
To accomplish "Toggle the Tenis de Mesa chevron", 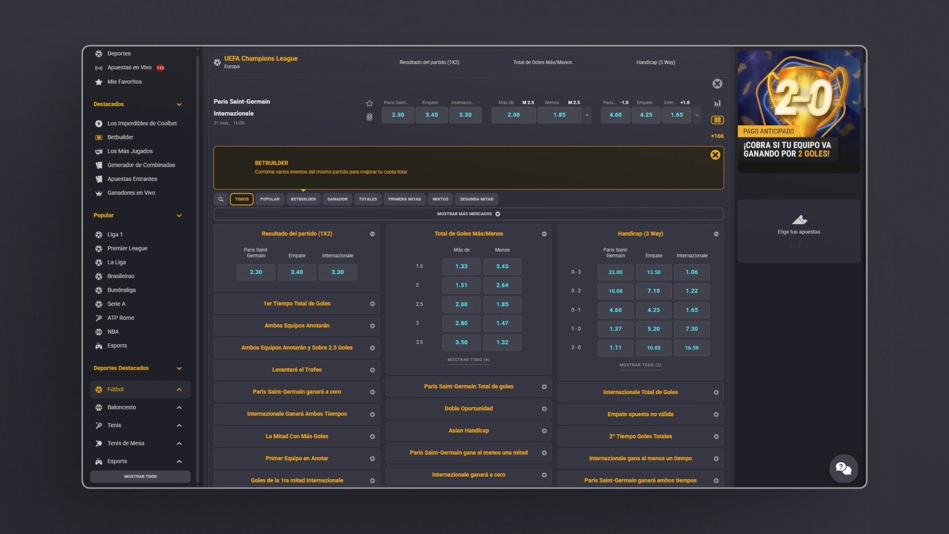I will tap(179, 444).
